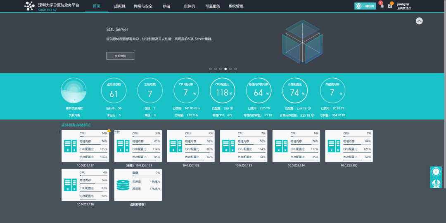Open the 虚拟机 menu

point(120,6)
